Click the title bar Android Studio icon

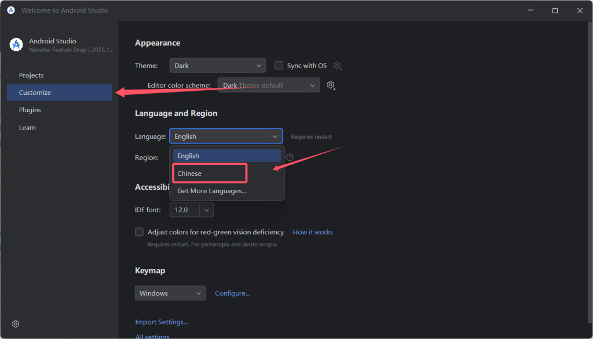pyautogui.click(x=11, y=10)
